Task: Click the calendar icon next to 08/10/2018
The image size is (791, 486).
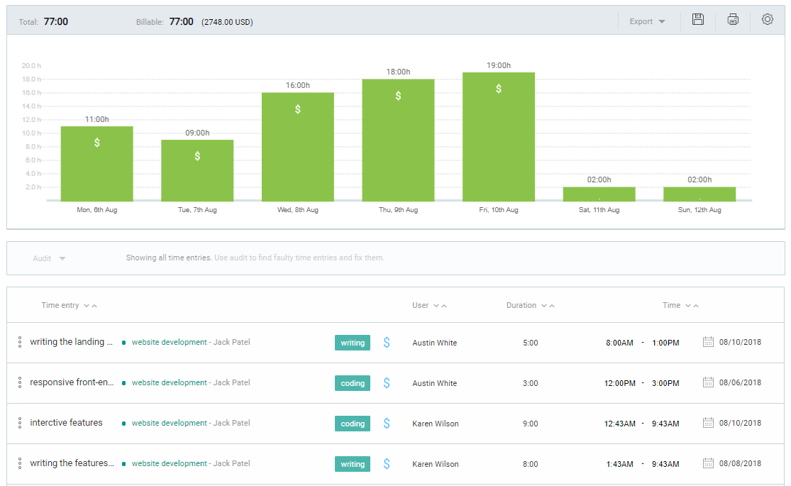Action: tap(707, 341)
